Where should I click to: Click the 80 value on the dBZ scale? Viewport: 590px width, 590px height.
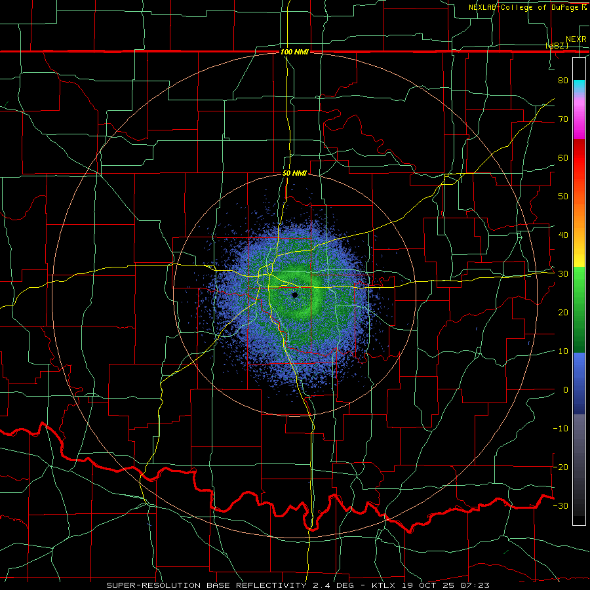[x=563, y=80]
